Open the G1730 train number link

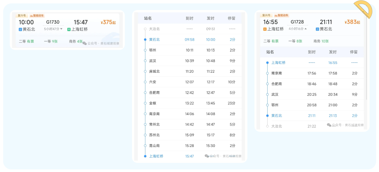click(53, 22)
